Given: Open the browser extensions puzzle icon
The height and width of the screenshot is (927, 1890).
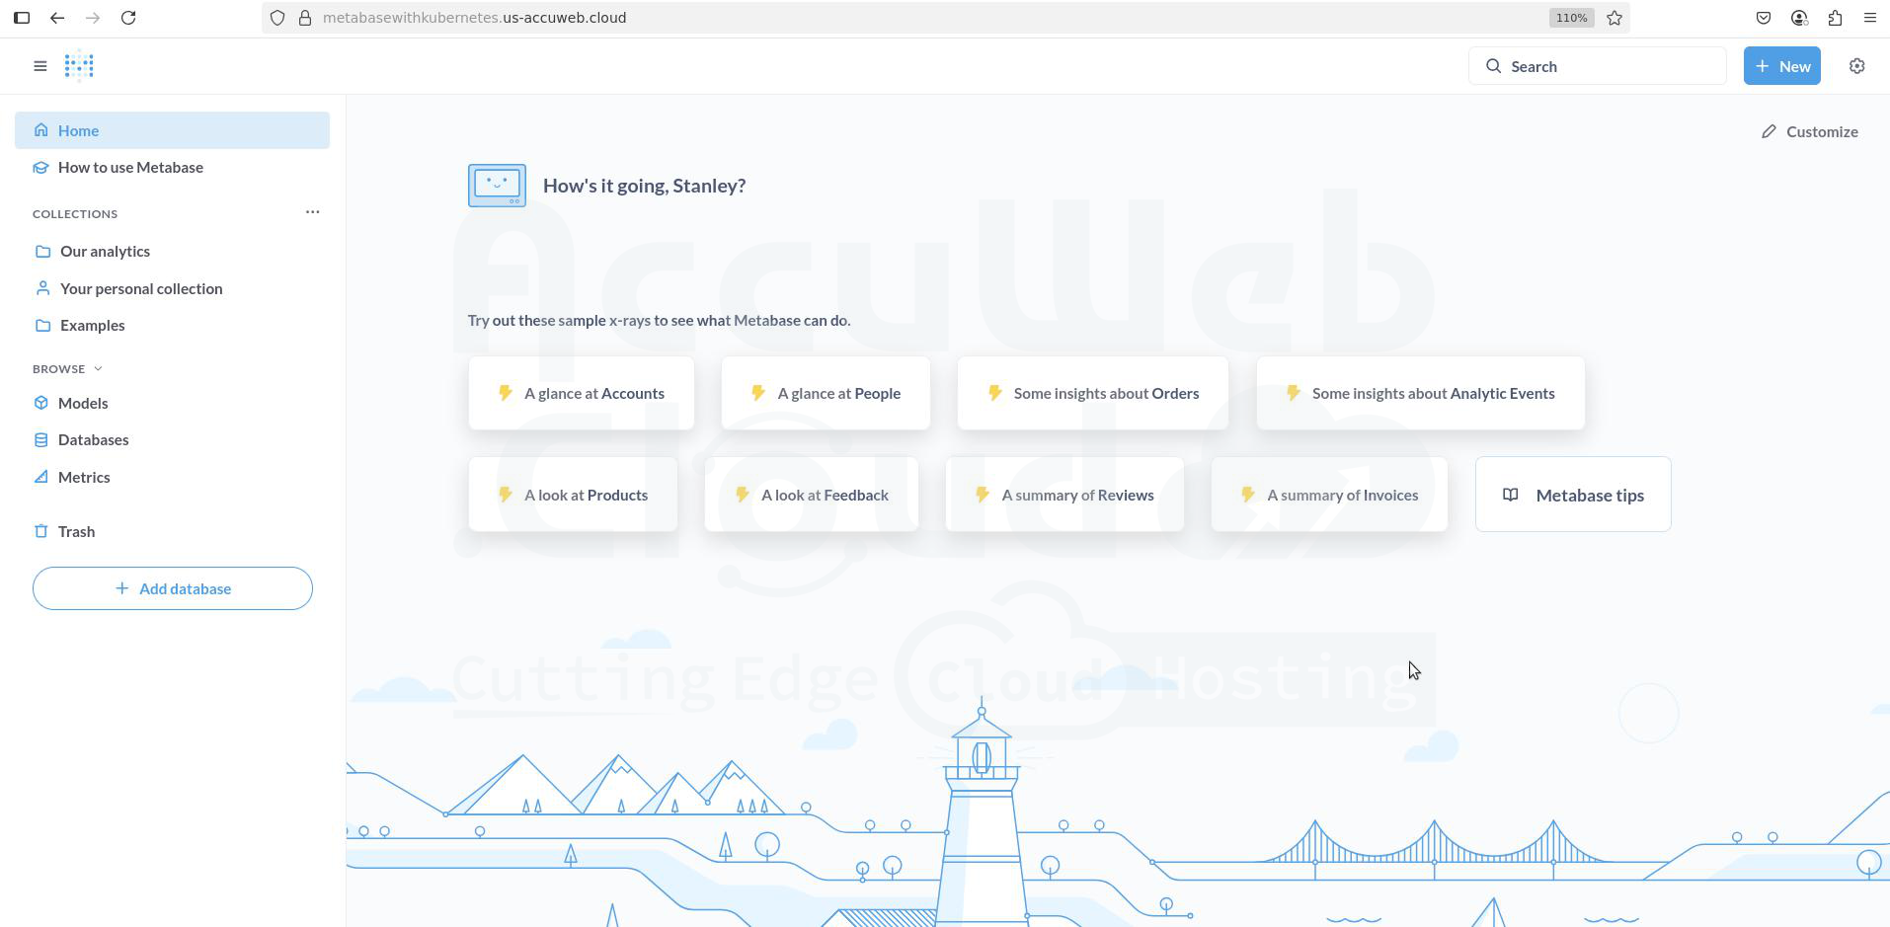Looking at the screenshot, I should (1835, 18).
